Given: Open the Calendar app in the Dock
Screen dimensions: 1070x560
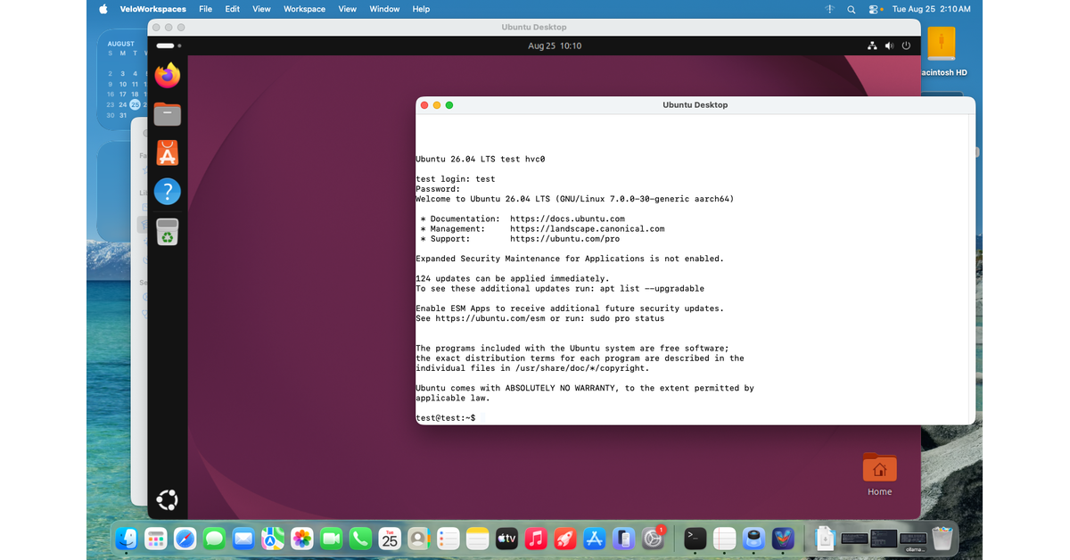Looking at the screenshot, I should point(390,538).
